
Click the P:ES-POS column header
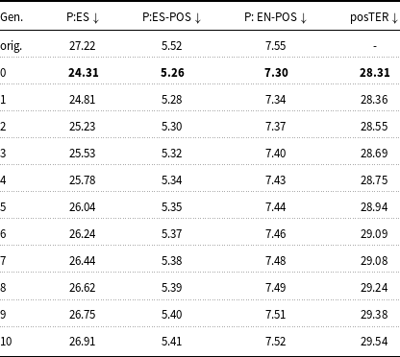click(171, 17)
